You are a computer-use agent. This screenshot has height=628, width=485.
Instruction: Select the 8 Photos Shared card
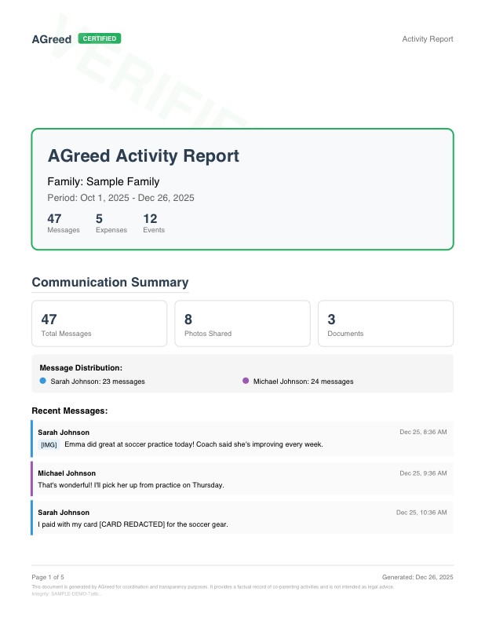pos(242,323)
